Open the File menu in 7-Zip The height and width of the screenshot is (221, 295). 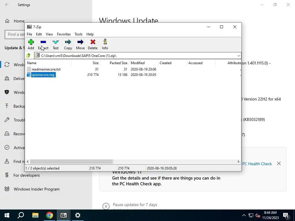[29, 34]
